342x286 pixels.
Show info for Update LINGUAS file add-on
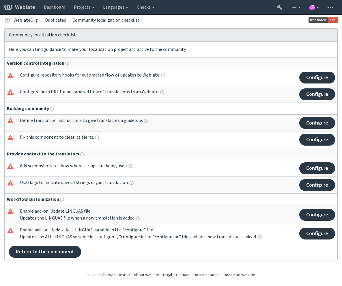click(x=138, y=218)
